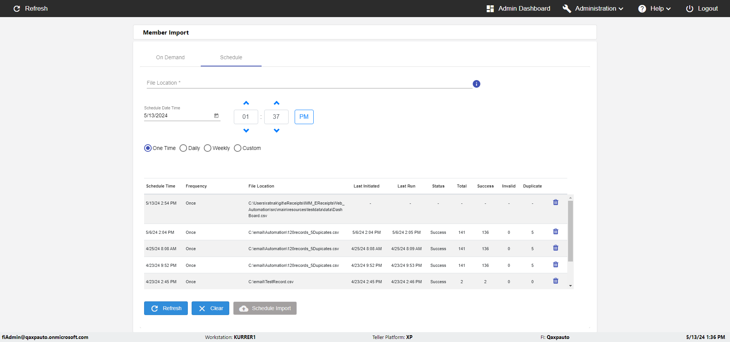The width and height of the screenshot is (730, 342).
Task: Open the Schedule Date calendar picker
Action: 216,116
